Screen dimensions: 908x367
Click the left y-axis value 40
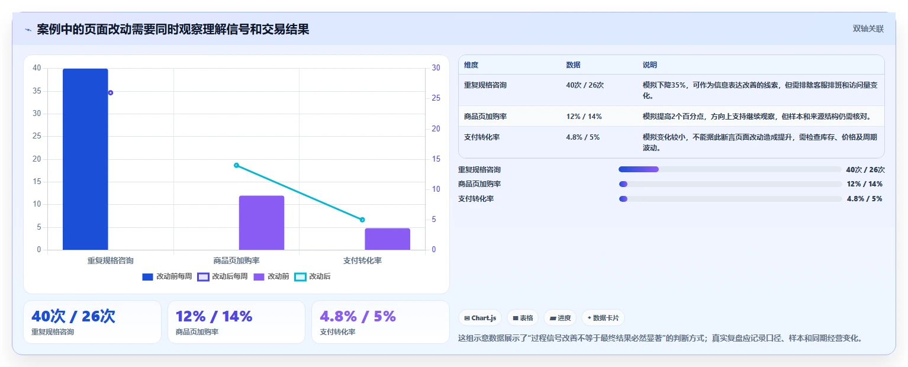tap(37, 68)
